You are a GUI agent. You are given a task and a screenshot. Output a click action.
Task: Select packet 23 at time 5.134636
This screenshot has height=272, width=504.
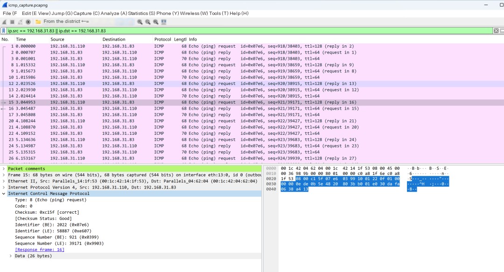(x=252, y=140)
